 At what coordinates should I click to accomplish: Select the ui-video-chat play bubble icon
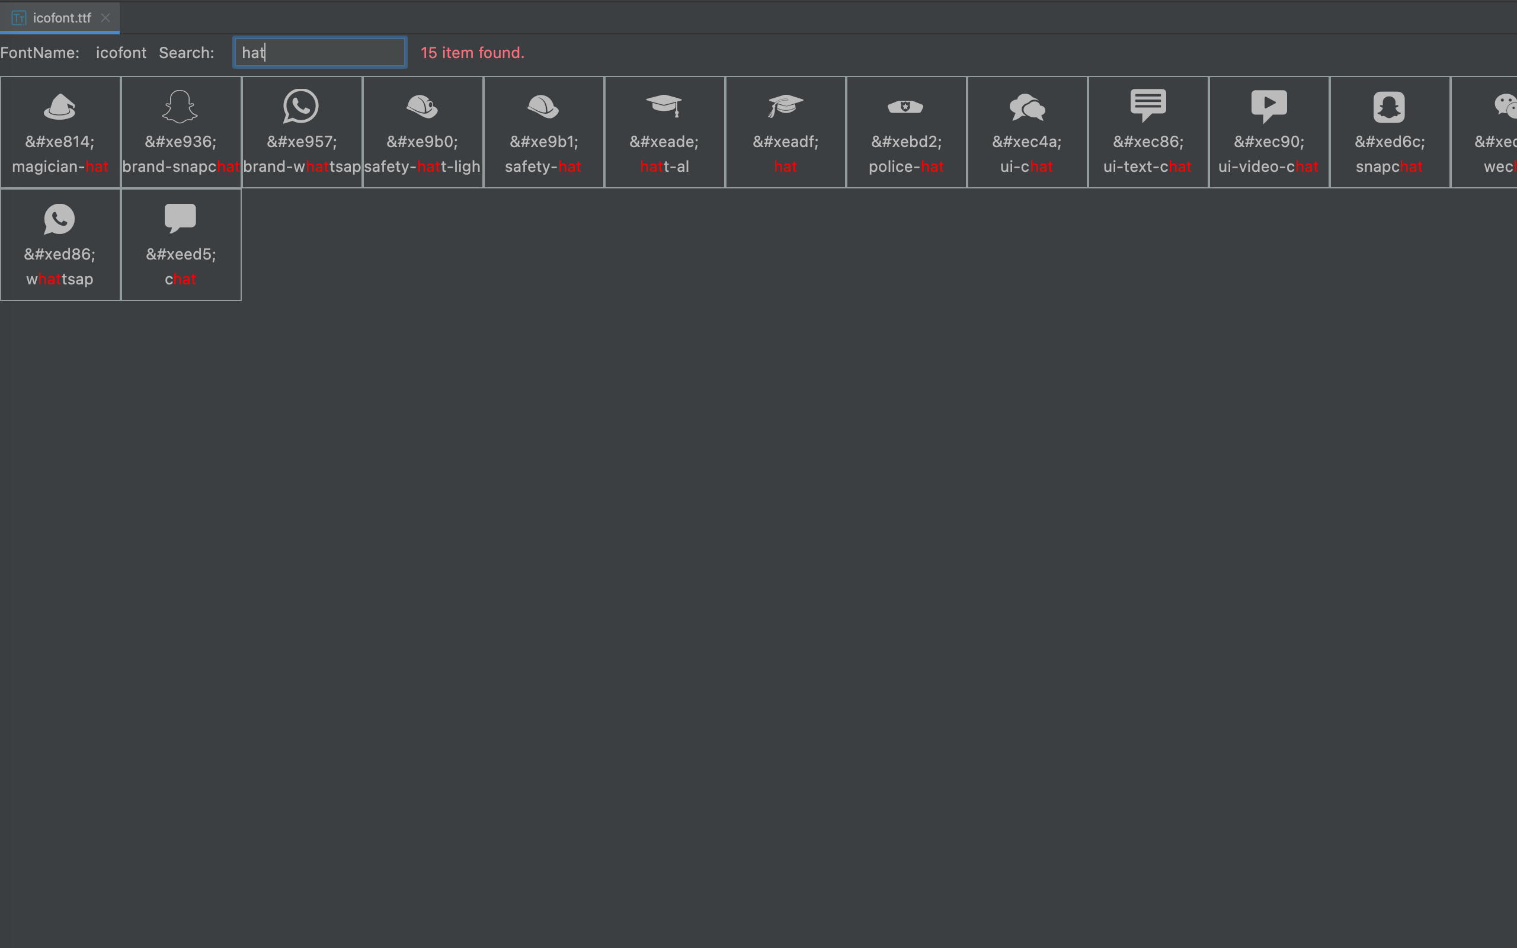click(1269, 106)
